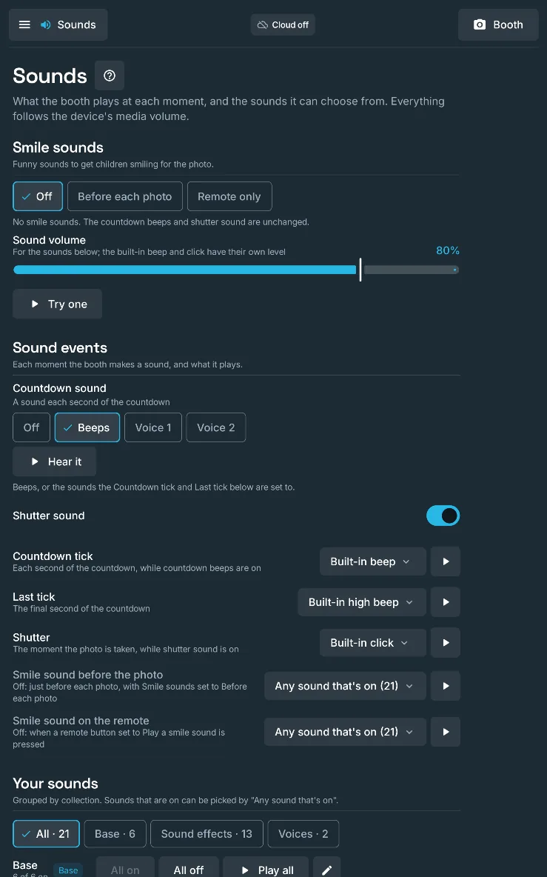Play all Base sounds
547x877 pixels.
(266, 867)
